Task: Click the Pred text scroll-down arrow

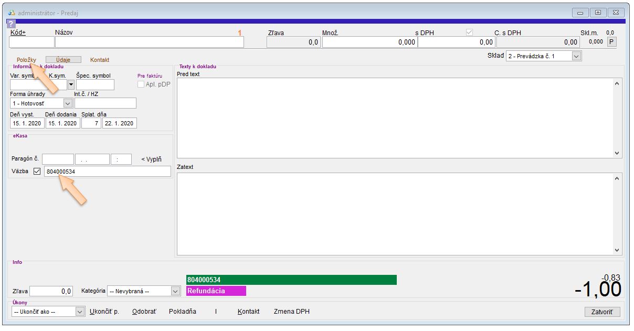Action: [617, 153]
